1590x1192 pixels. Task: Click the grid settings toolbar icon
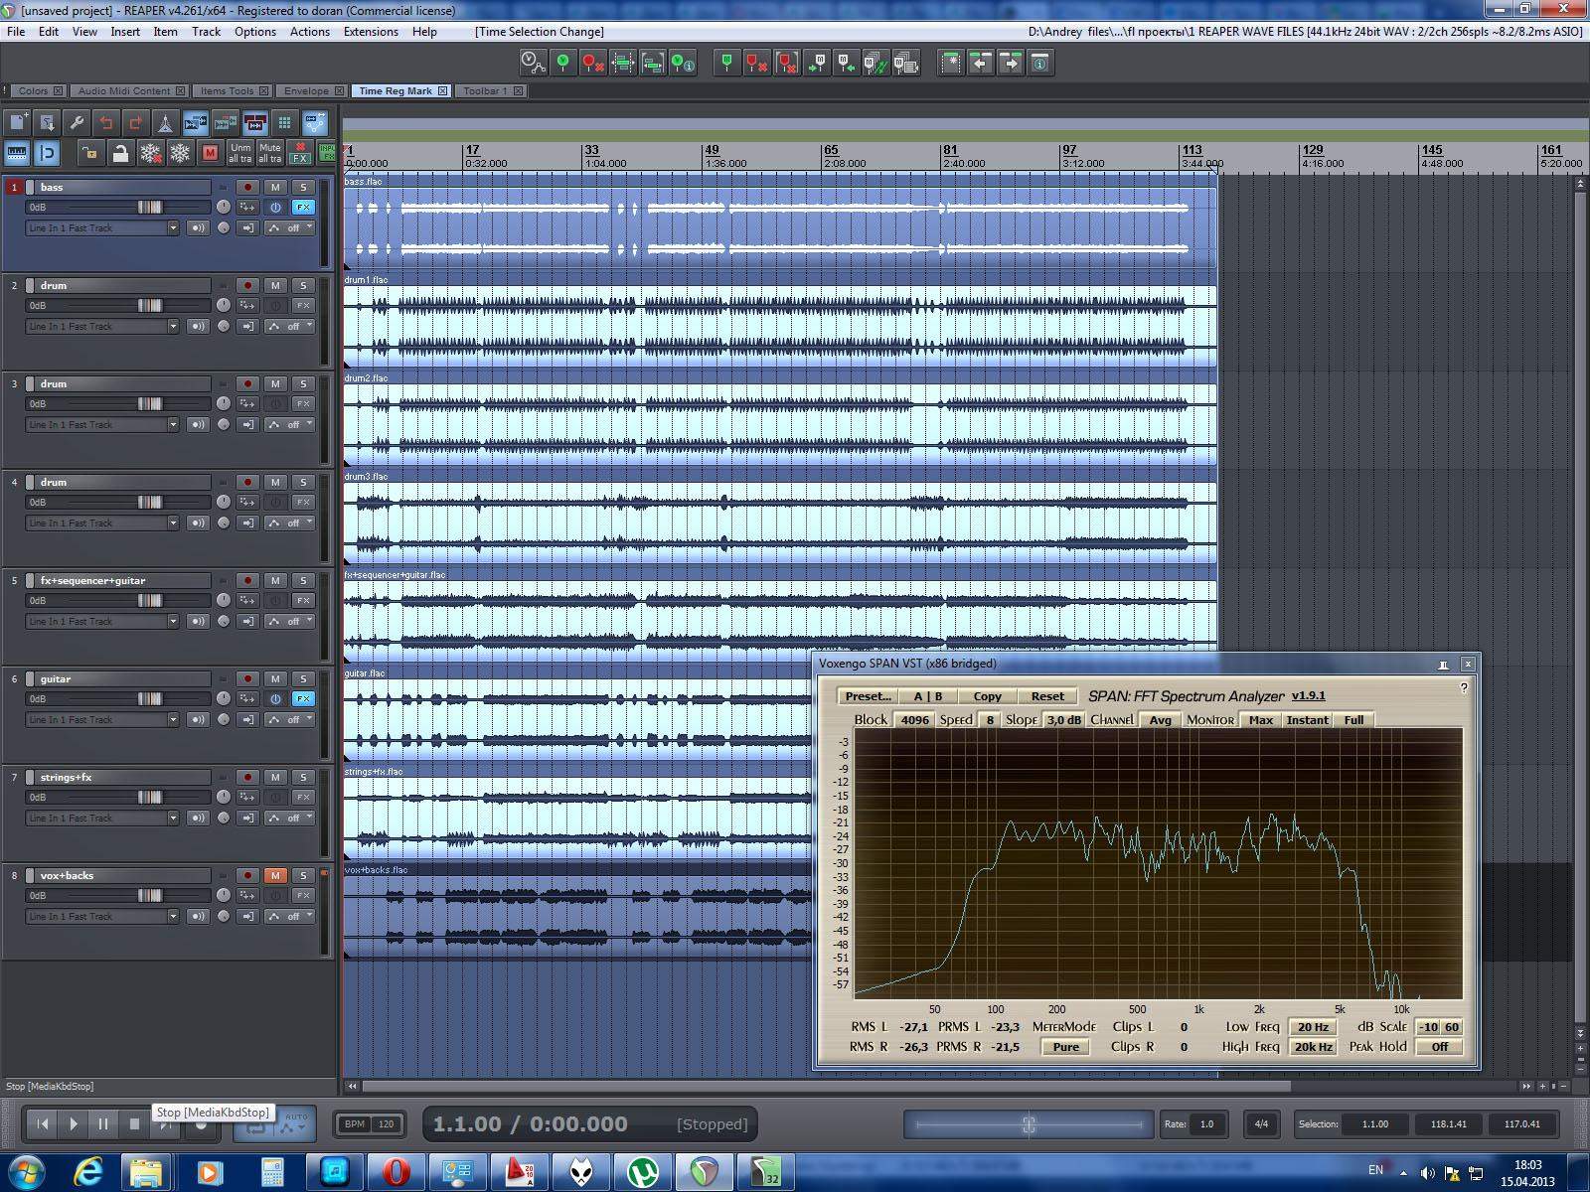pos(285,123)
